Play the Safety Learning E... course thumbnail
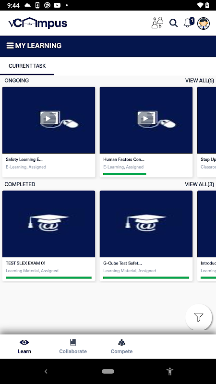The height and width of the screenshot is (384, 216). point(49,120)
